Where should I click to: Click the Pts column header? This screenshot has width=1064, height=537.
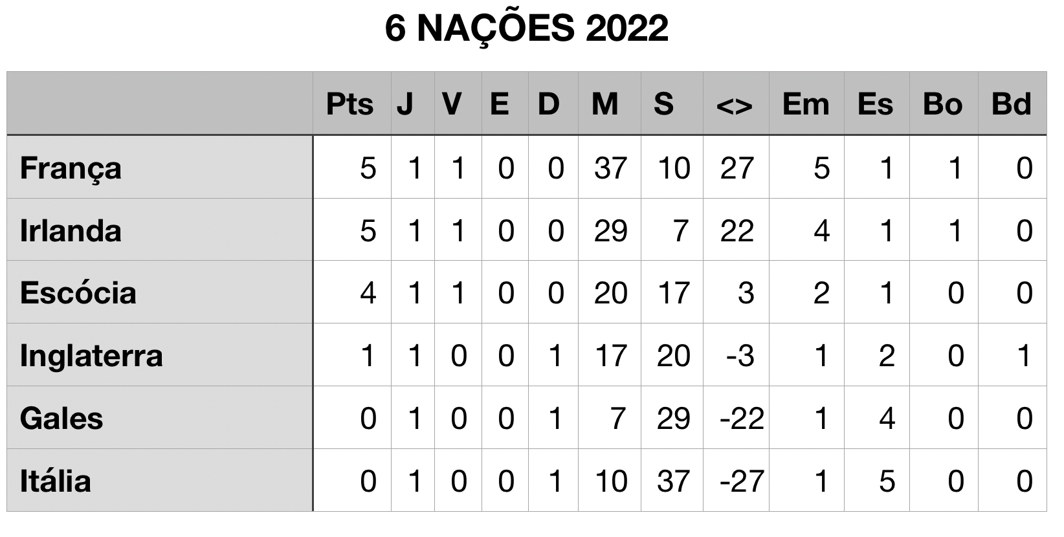351,104
